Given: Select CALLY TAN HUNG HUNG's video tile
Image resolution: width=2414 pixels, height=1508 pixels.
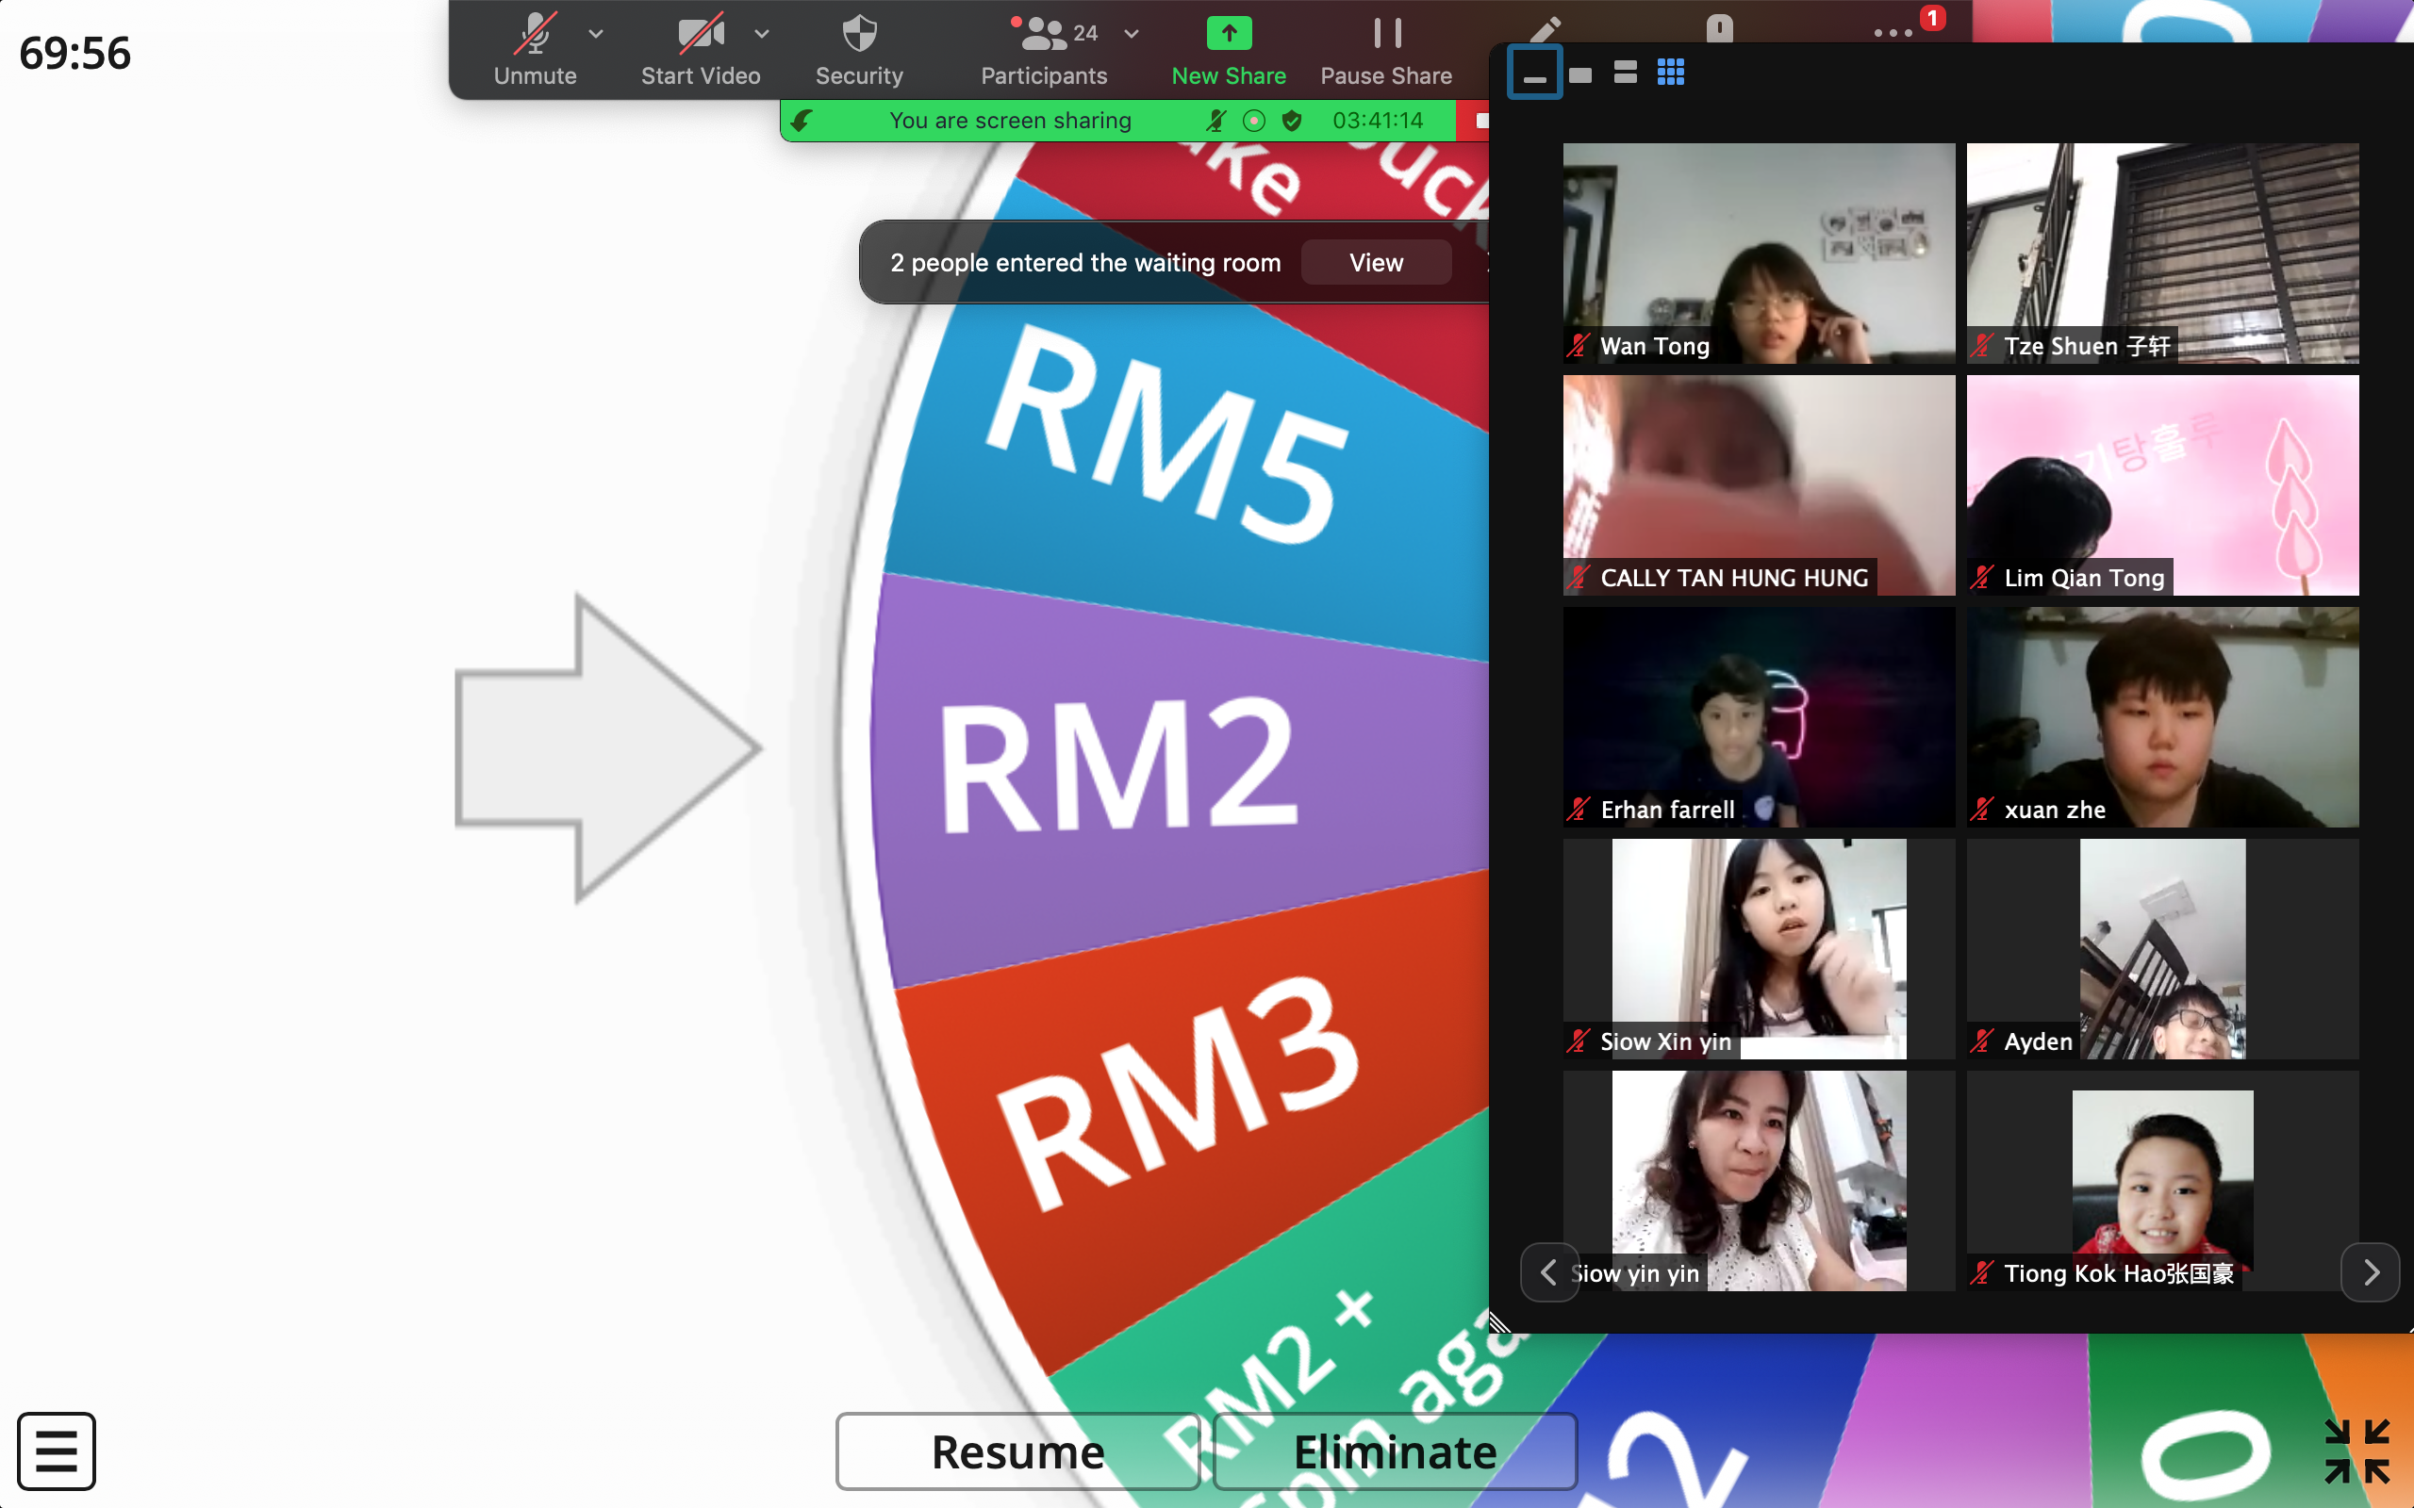Looking at the screenshot, I should [1759, 484].
